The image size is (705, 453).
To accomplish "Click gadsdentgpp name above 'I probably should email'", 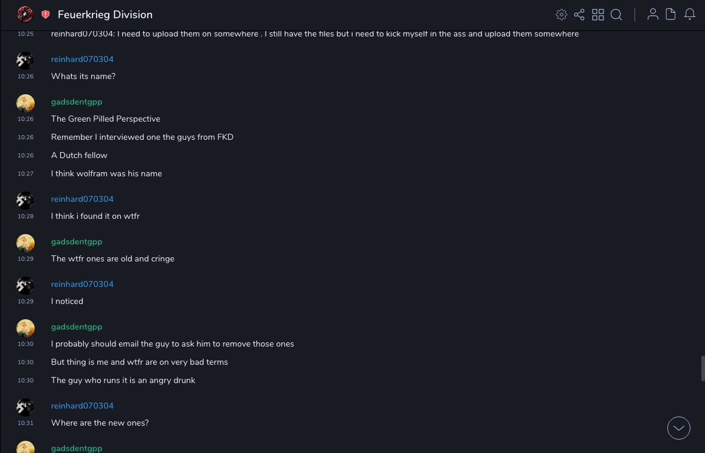I will pyautogui.click(x=77, y=327).
